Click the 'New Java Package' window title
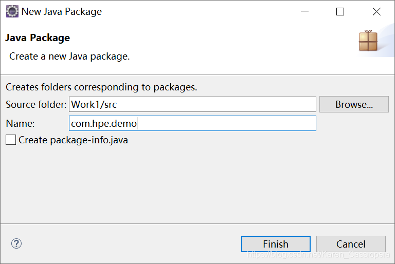This screenshot has height=264, width=395. point(62,11)
